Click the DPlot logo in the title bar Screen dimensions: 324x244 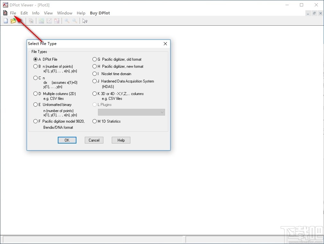click(x=4, y=5)
